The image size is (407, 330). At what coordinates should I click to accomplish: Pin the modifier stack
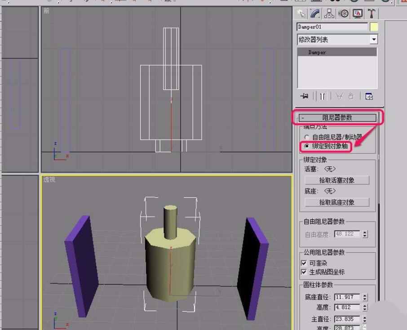(x=304, y=96)
